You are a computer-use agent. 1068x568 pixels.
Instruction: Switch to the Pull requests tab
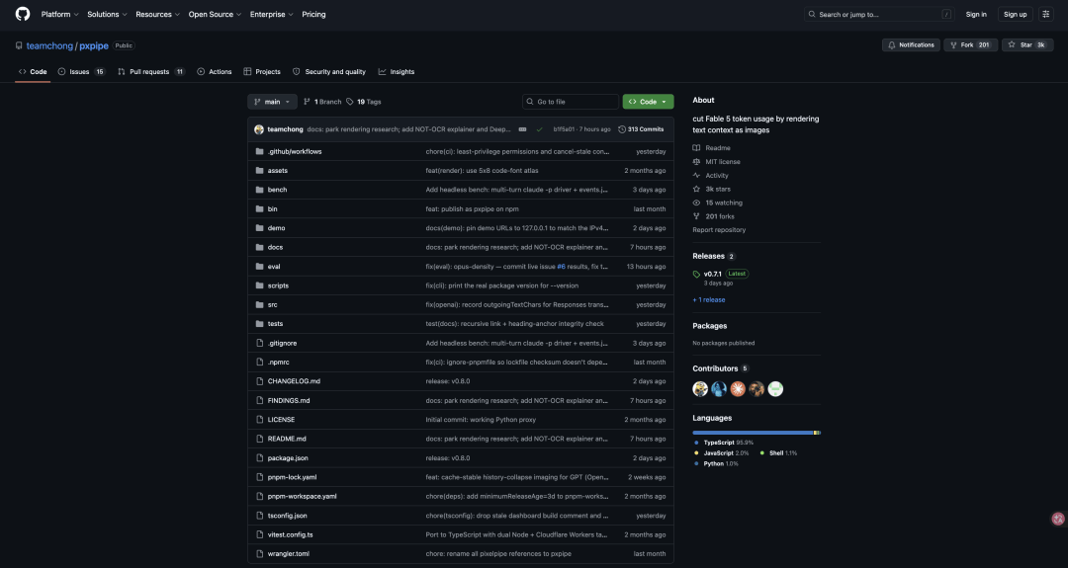click(x=151, y=71)
